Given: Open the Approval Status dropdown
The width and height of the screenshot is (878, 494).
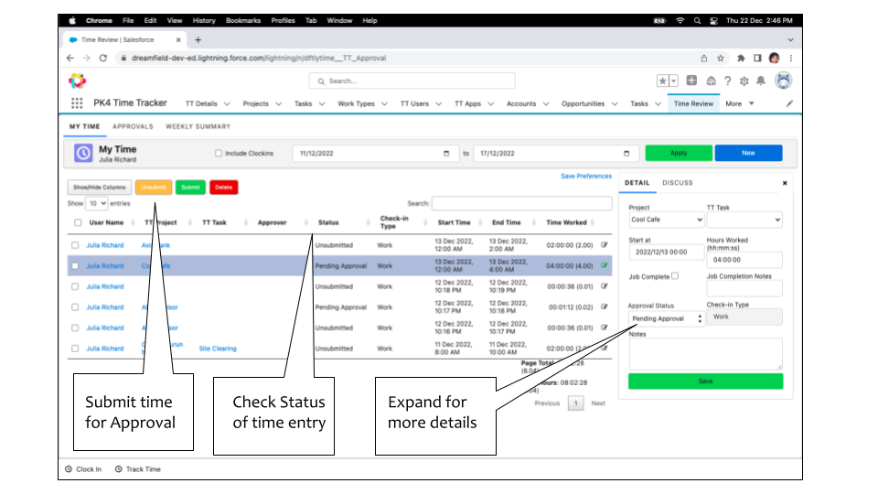Looking at the screenshot, I should click(667, 318).
